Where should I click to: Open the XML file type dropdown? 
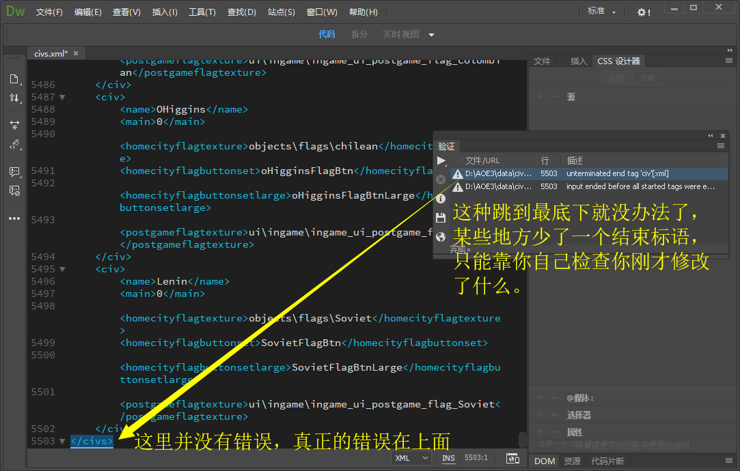(x=411, y=458)
